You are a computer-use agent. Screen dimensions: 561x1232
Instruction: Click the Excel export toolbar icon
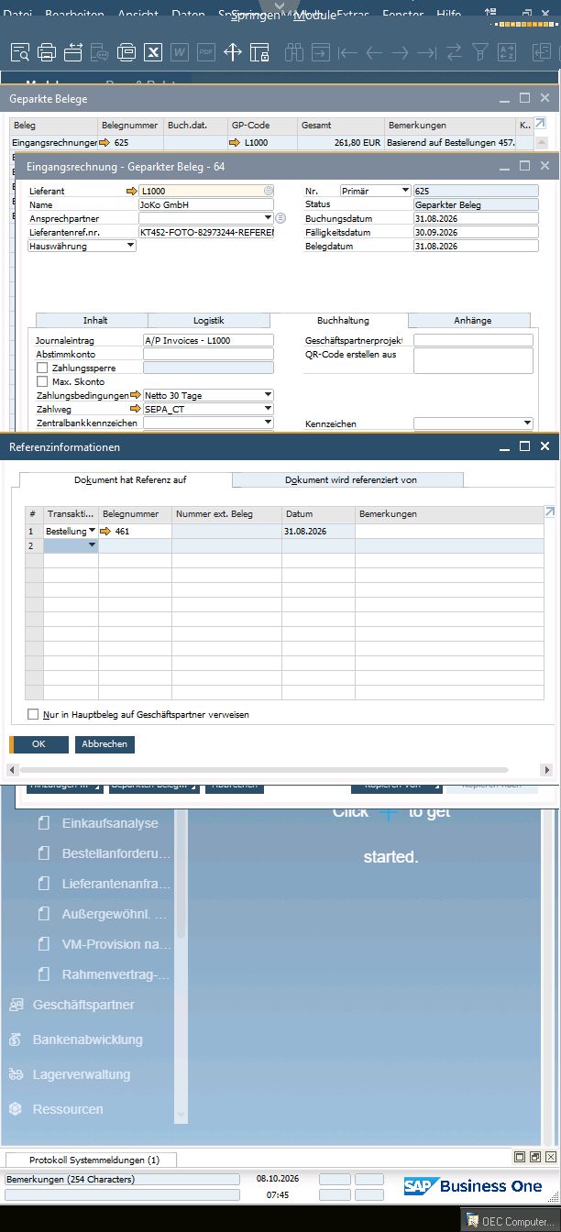click(x=153, y=52)
